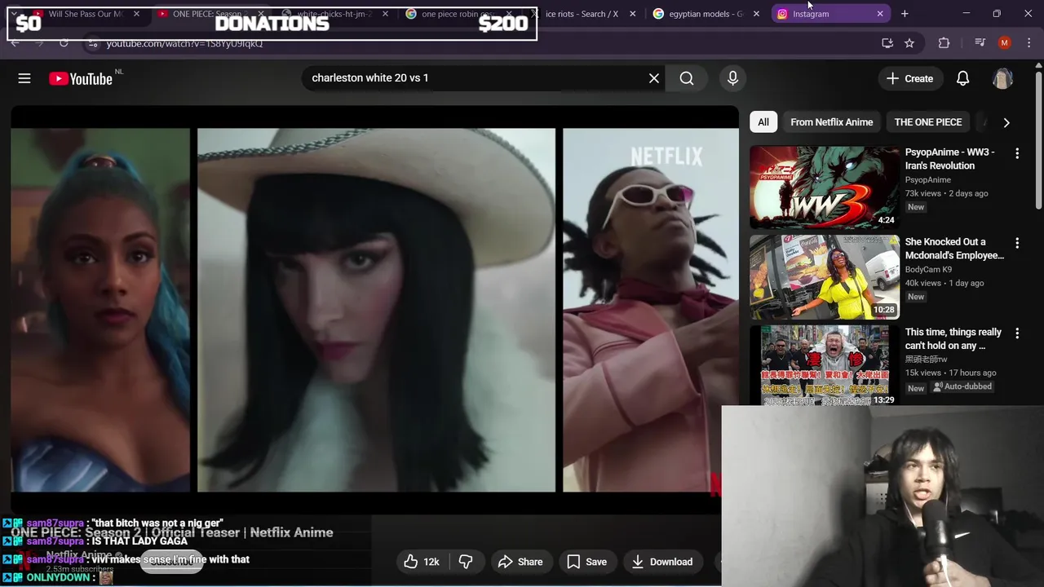Open the Chrome profile M avatar

[x=1005, y=43]
